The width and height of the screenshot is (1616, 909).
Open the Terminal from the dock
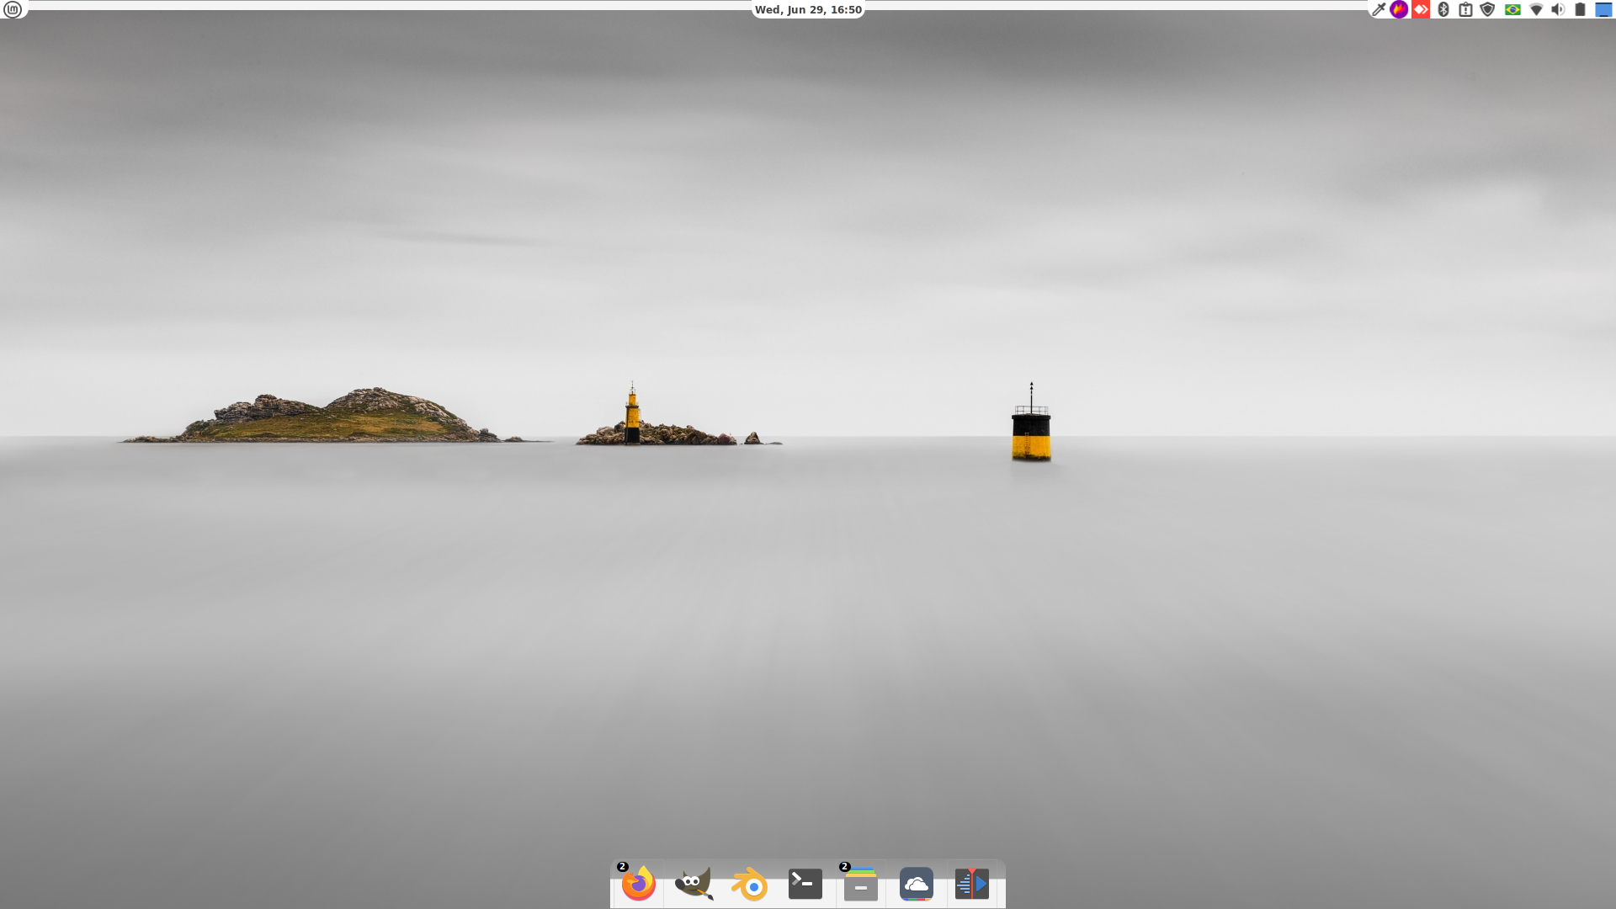click(x=805, y=884)
